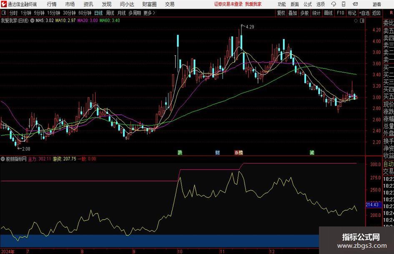Open the 问小达 menu

(x=127, y=4)
